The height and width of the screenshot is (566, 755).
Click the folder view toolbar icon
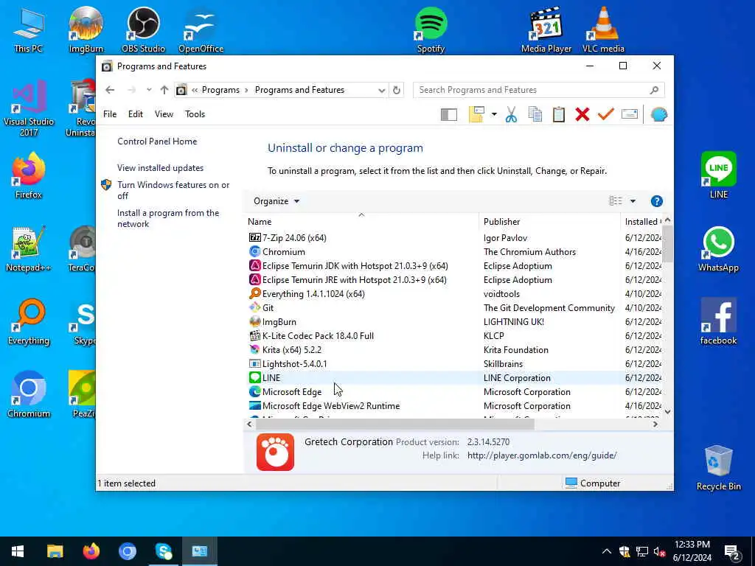476,114
